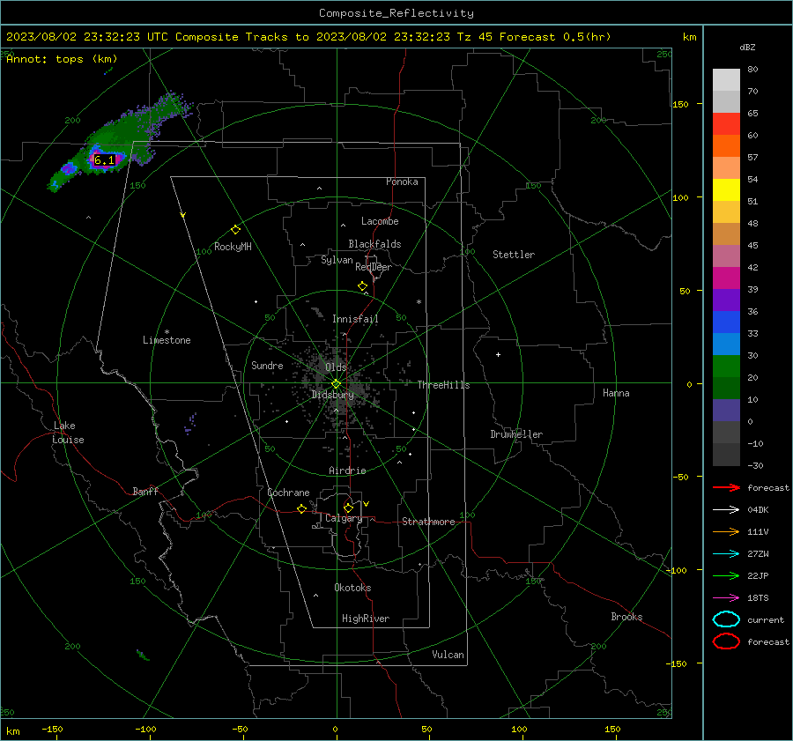Click the cyan current ellipse legend
The image size is (793, 741).
726,619
